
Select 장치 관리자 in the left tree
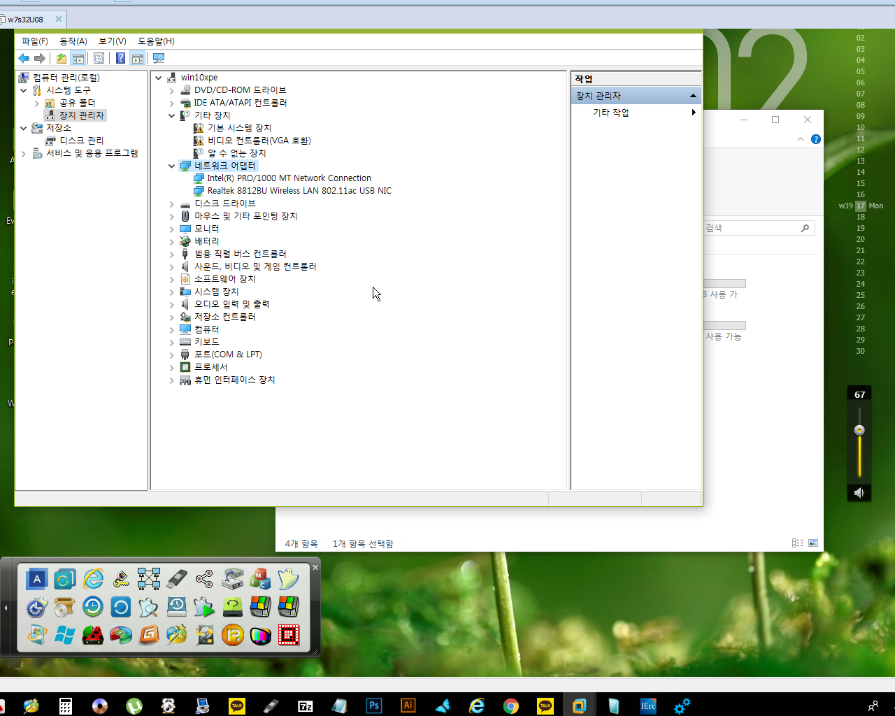click(81, 115)
